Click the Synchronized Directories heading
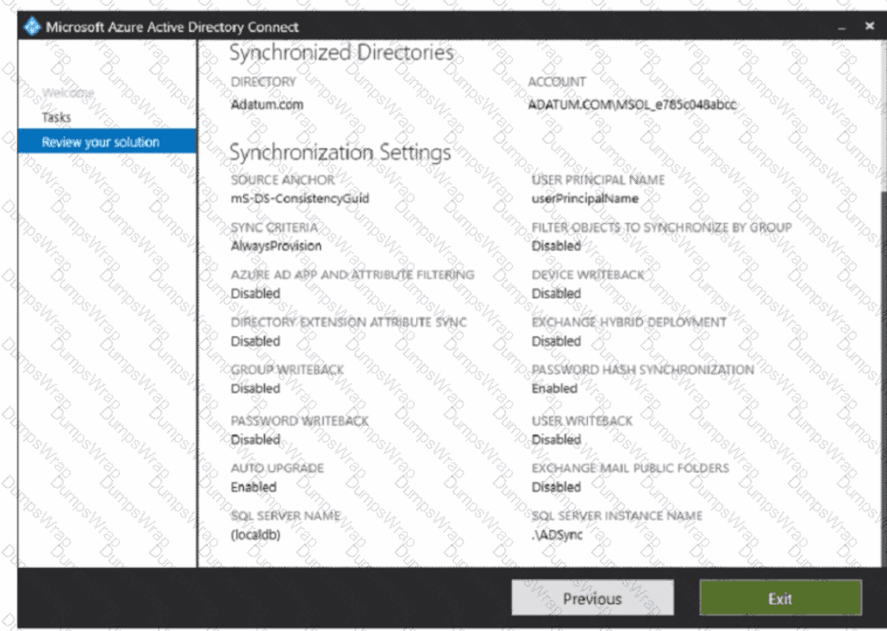 [340, 53]
